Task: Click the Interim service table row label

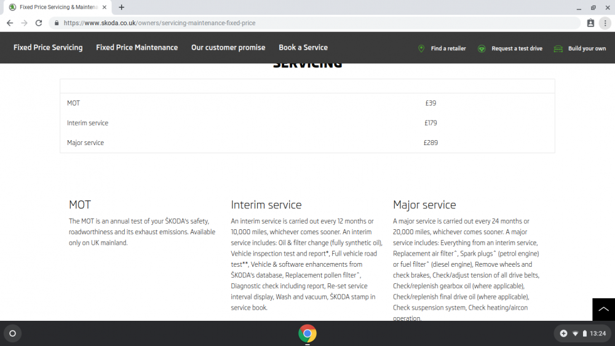Action: coord(87,123)
